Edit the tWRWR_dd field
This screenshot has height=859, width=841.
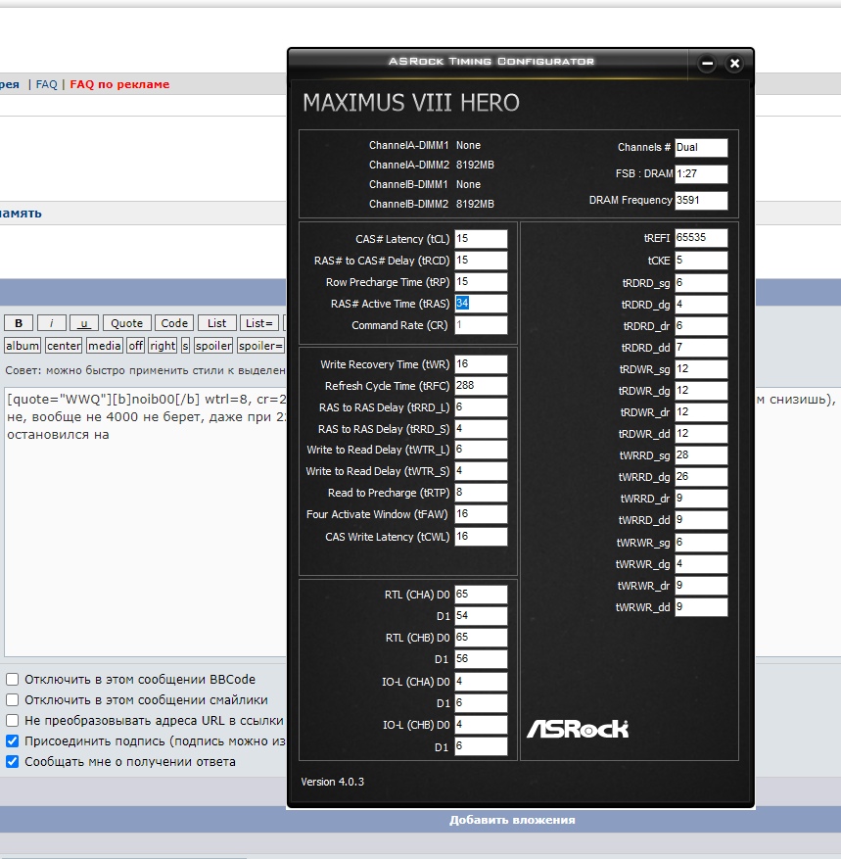coord(701,607)
